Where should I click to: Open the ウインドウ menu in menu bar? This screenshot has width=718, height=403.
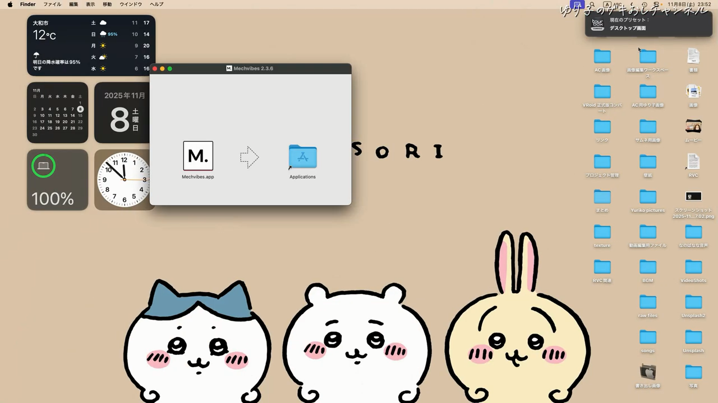tap(131, 4)
